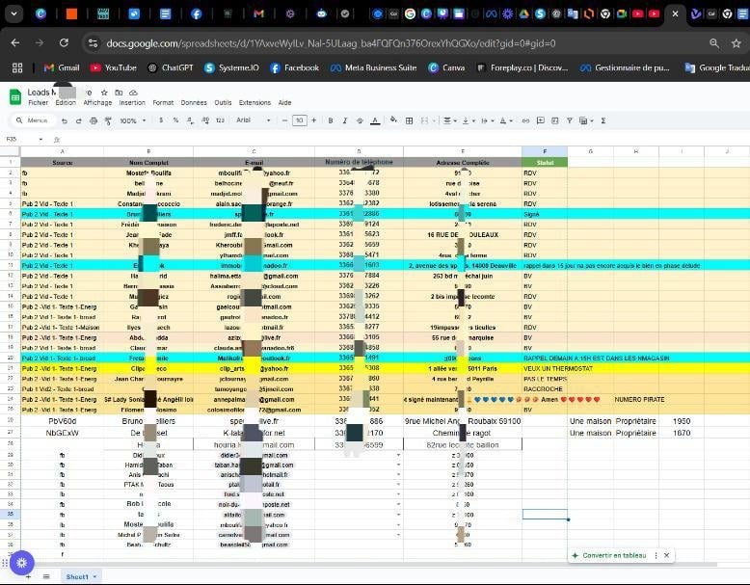Screen dimensions: 750x585
Task: Open the functions sigma button
Action: [603, 120]
